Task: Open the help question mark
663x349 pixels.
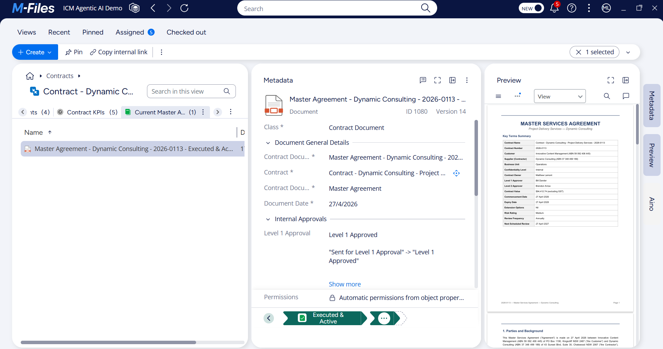Action: coord(572,8)
